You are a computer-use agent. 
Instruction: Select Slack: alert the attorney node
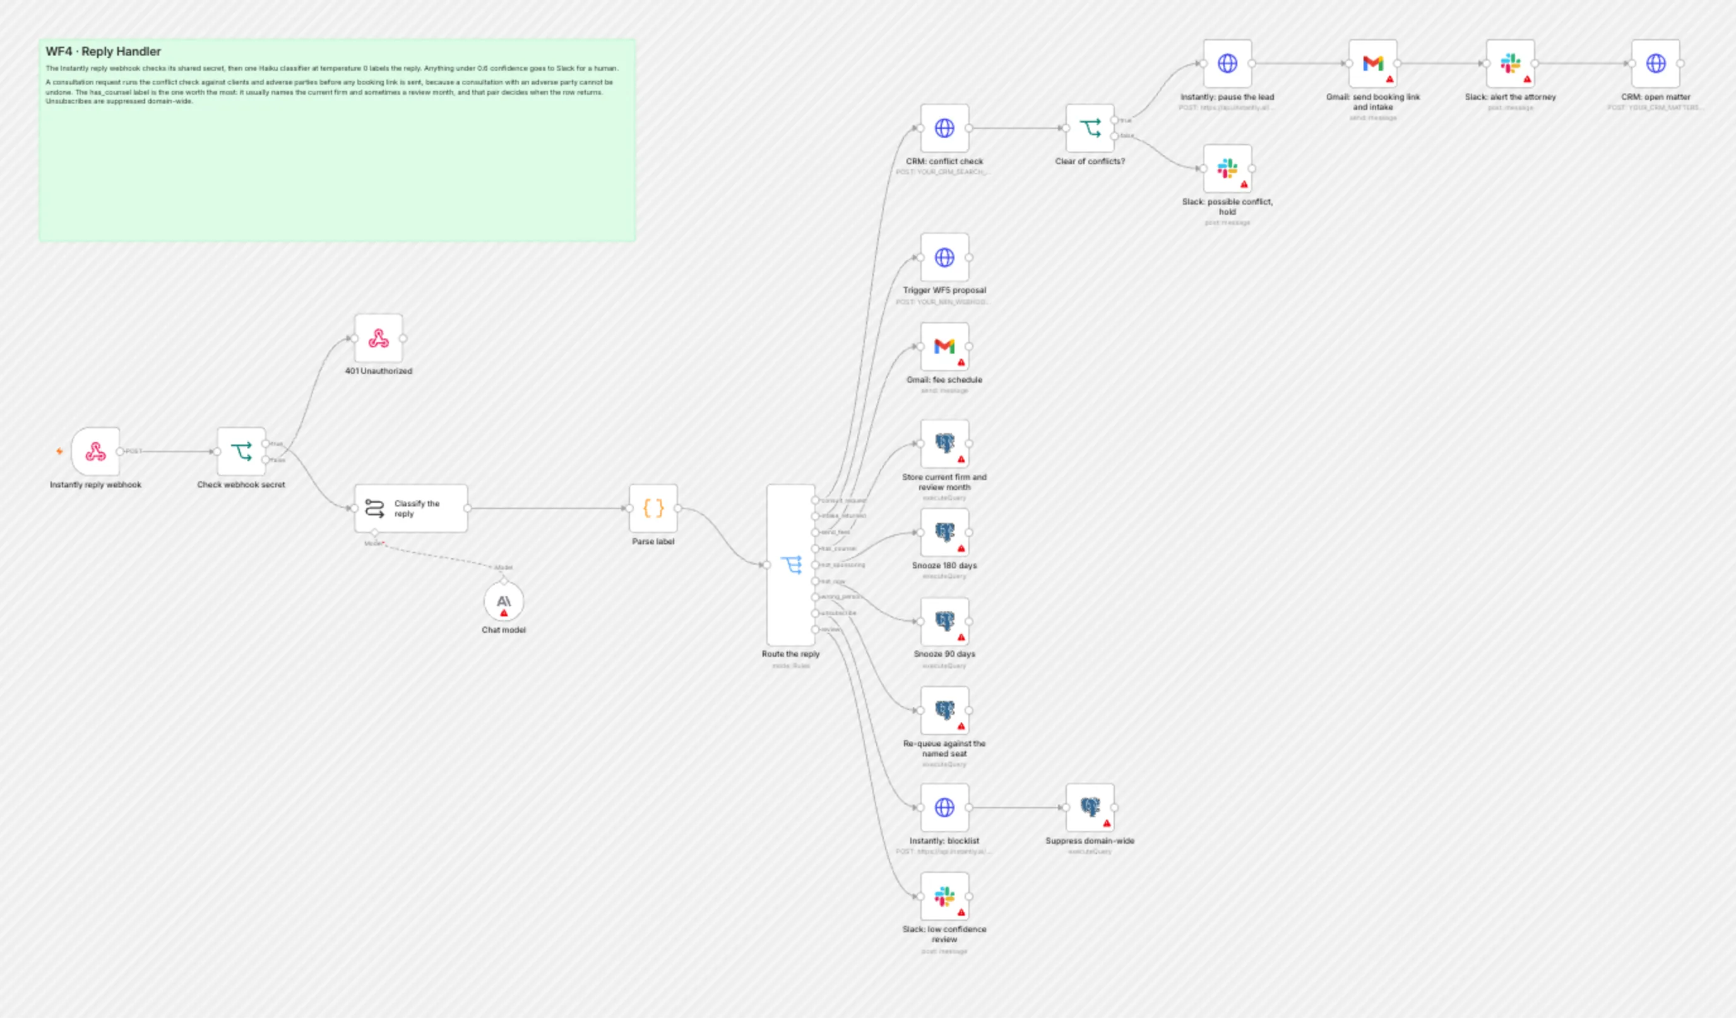1510,63
